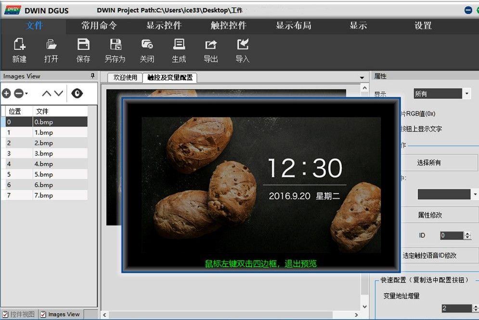Expand the dark color combo box dropdown

475,194
